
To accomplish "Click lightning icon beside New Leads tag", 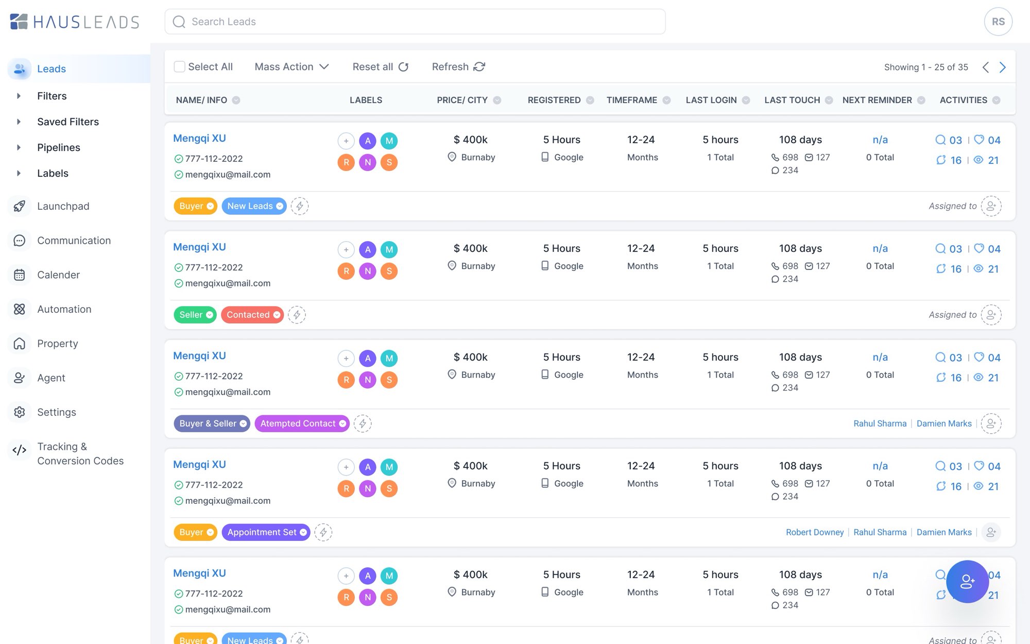I will 300,206.
